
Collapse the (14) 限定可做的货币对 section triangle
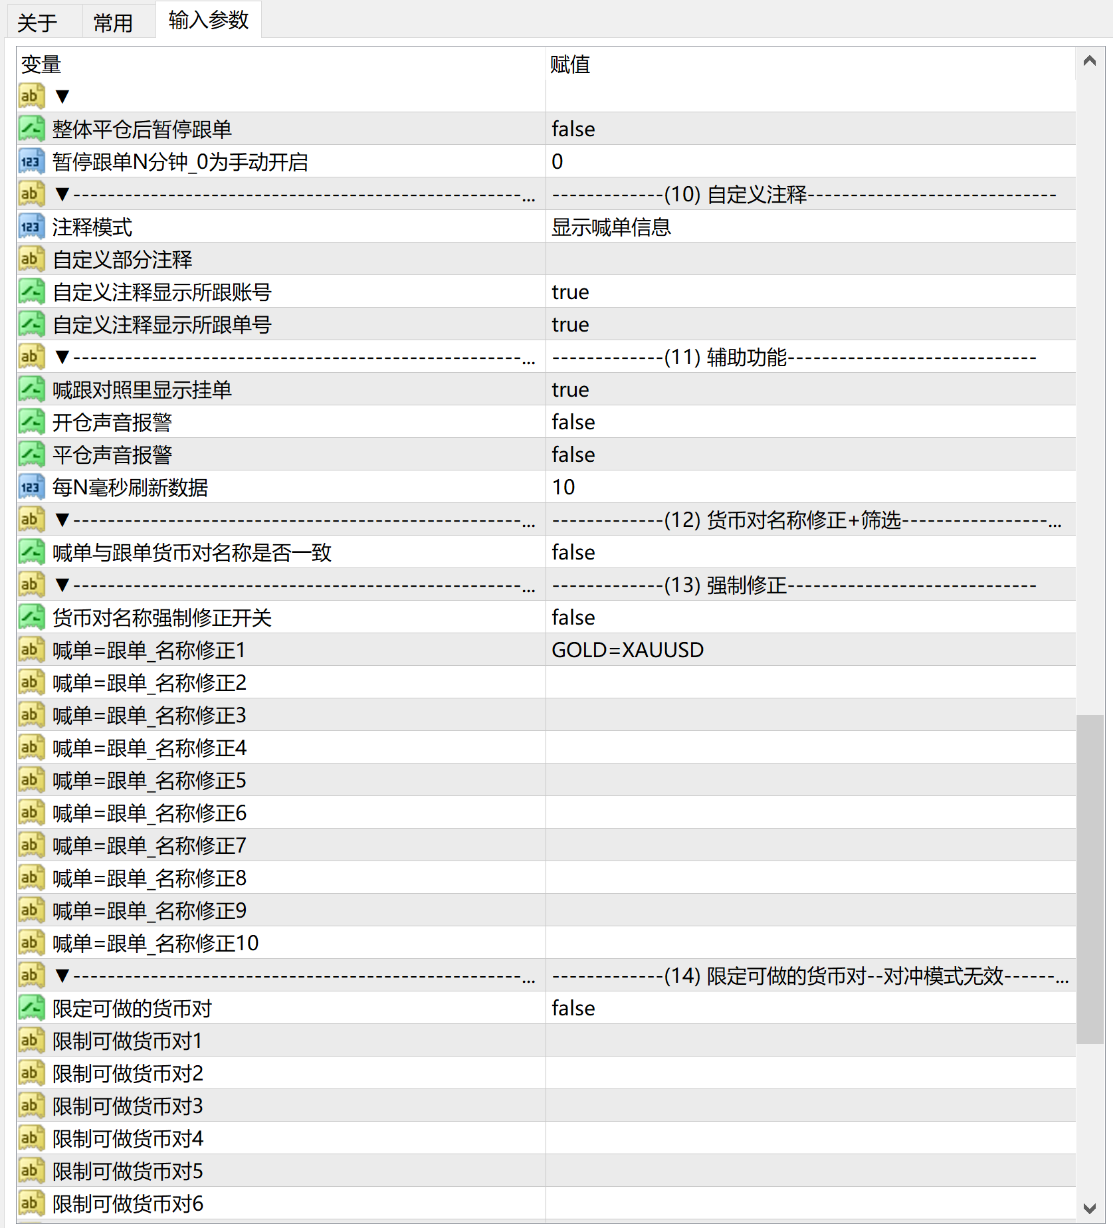(62, 975)
